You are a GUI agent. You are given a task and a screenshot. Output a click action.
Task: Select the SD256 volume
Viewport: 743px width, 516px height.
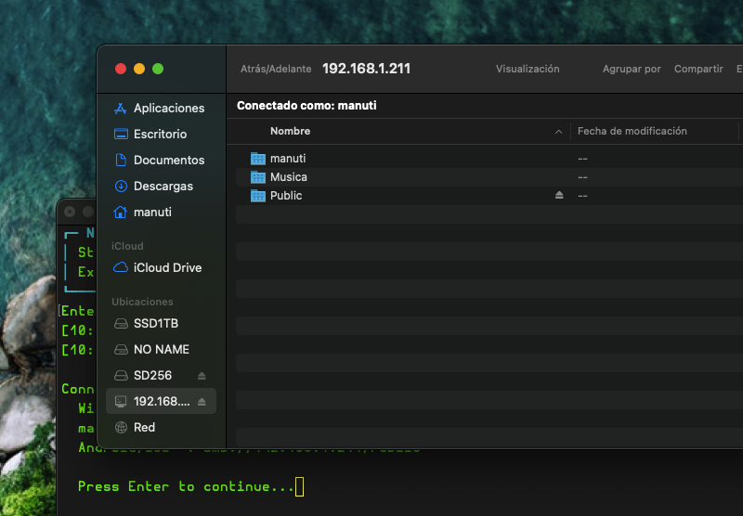161,376
